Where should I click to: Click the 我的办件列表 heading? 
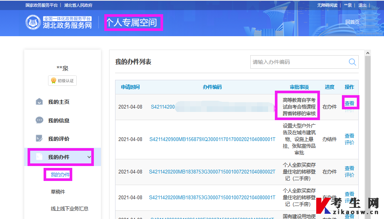pyautogui.click(x=133, y=62)
